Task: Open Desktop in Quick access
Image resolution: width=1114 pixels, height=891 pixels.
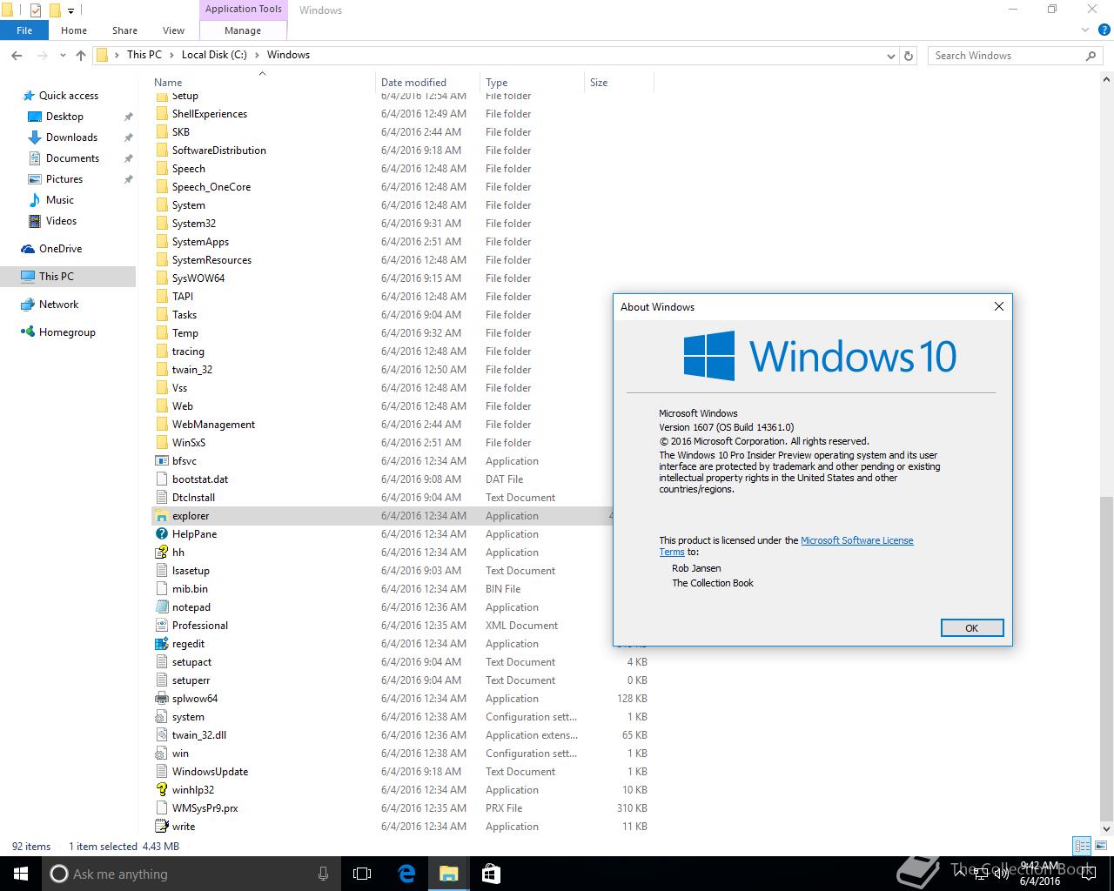Action: pos(64,117)
